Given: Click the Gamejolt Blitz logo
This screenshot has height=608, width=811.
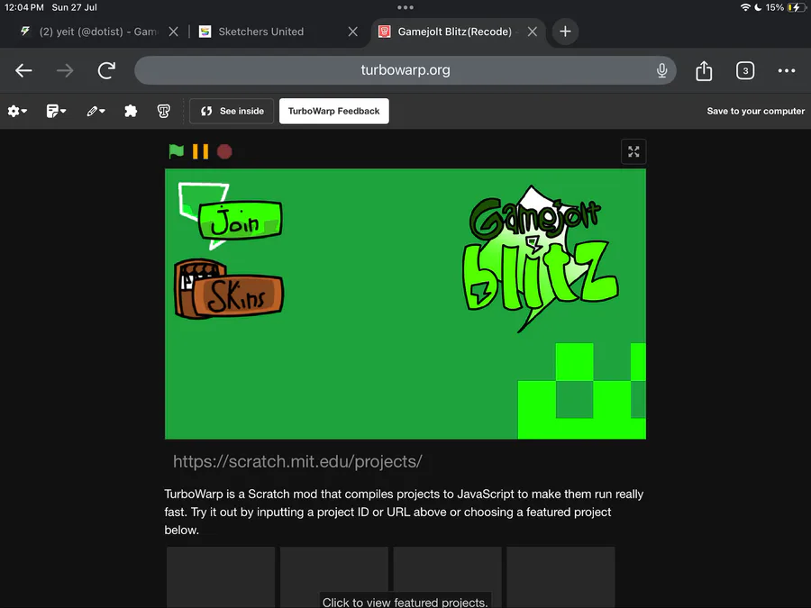Looking at the screenshot, I should point(540,259).
